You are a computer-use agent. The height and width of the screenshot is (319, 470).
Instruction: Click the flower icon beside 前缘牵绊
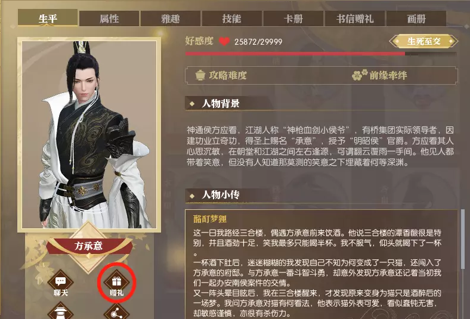(360, 75)
